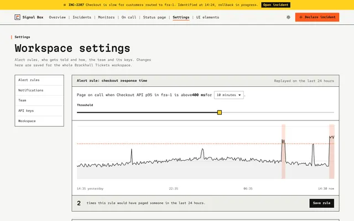Open the On call page
Screen dimensions: 354x221
coord(129,17)
